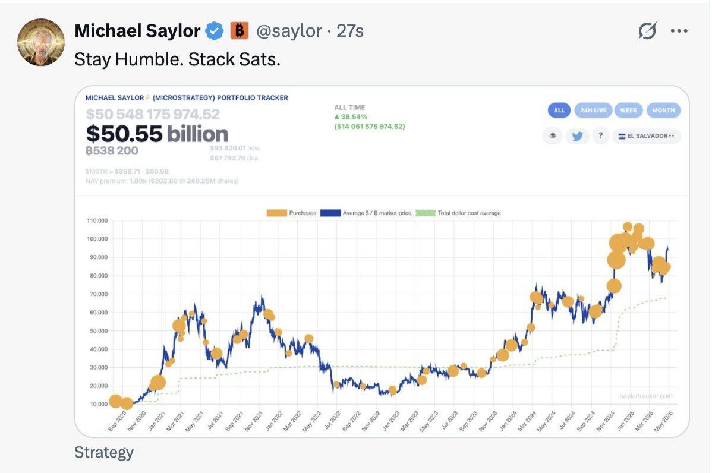Switch to the WEEK range tab
The height and width of the screenshot is (473, 712).
(x=628, y=111)
